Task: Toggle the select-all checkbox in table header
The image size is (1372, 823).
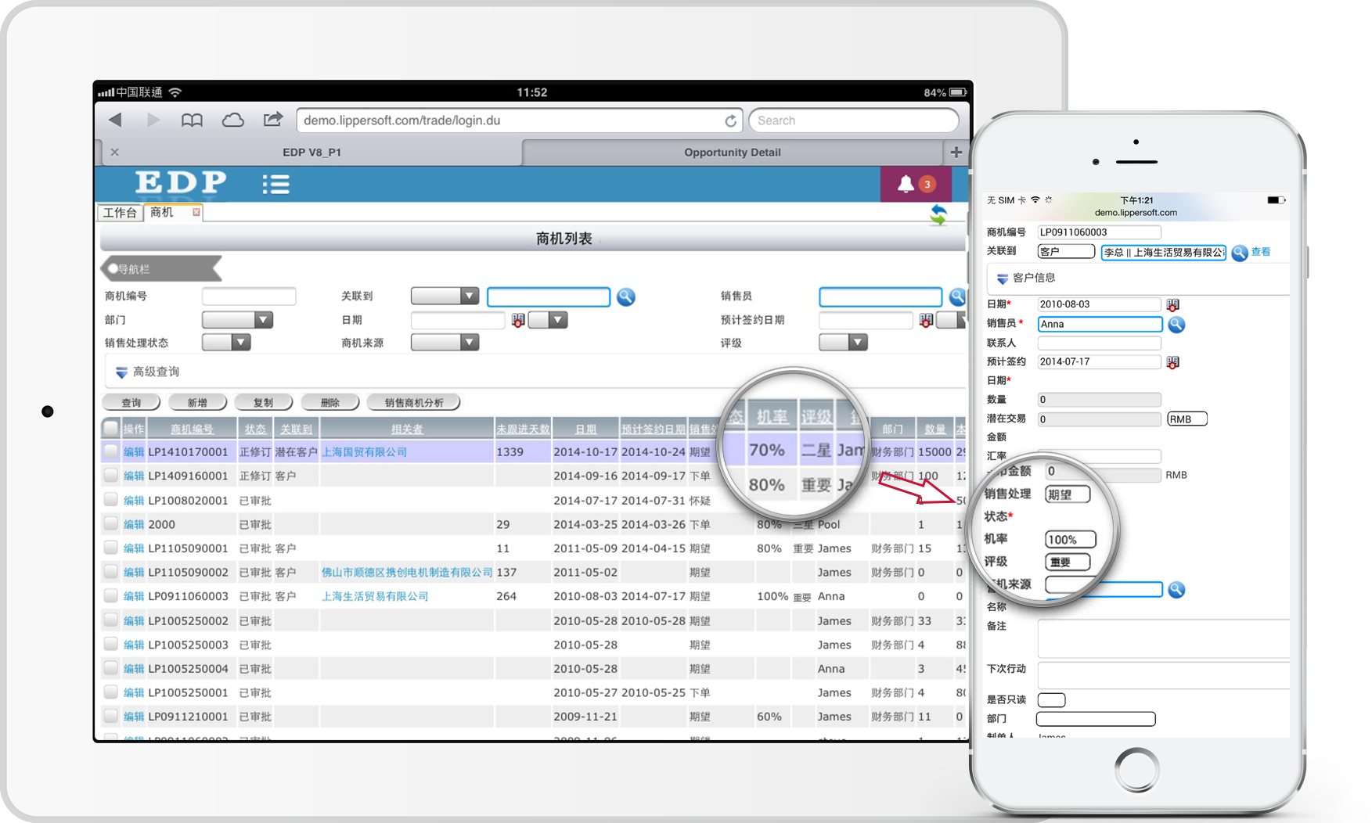Action: tap(111, 428)
